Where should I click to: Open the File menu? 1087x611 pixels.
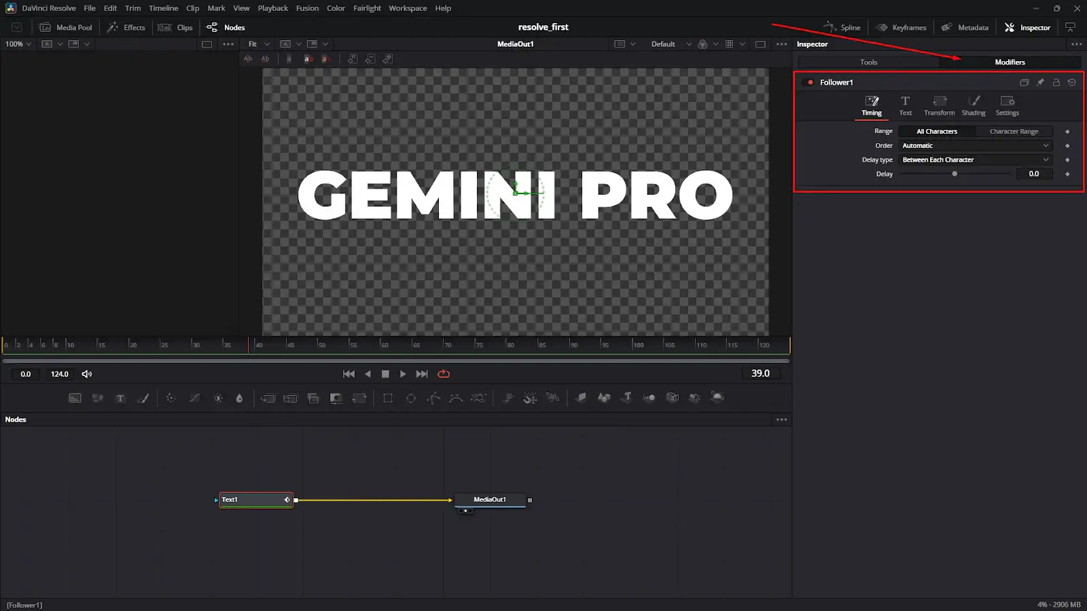[x=90, y=8]
